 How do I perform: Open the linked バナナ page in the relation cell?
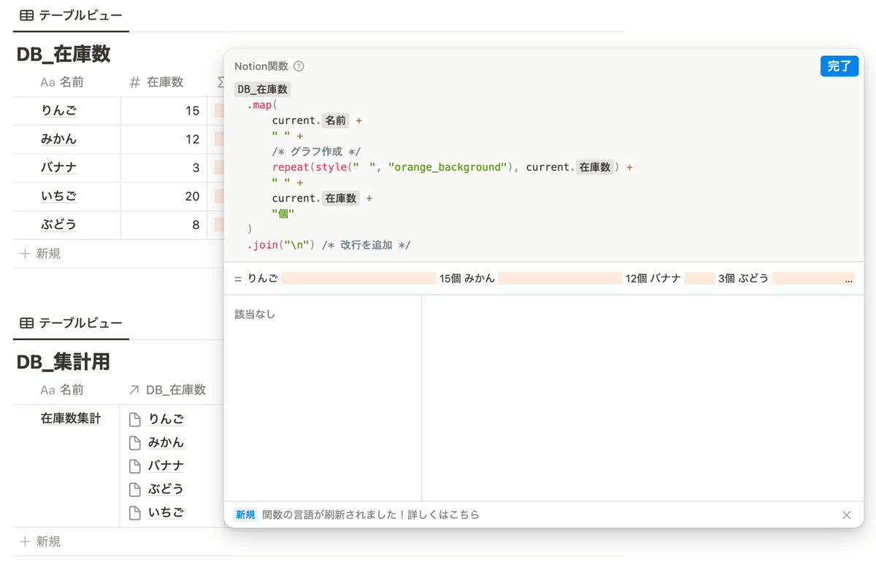(166, 466)
